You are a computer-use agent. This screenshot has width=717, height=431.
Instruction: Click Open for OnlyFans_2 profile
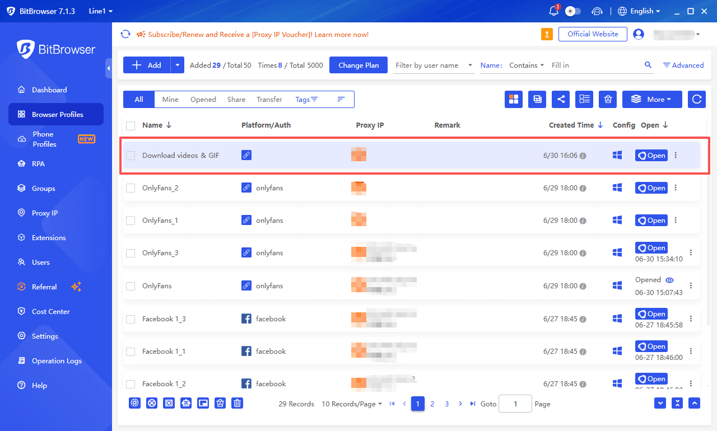click(x=651, y=188)
